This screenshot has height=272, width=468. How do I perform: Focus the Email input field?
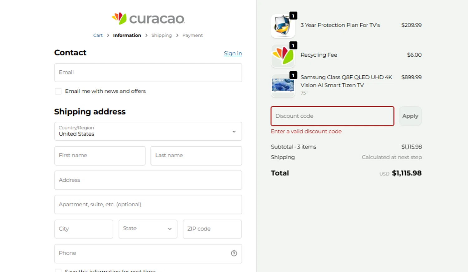pos(148,73)
